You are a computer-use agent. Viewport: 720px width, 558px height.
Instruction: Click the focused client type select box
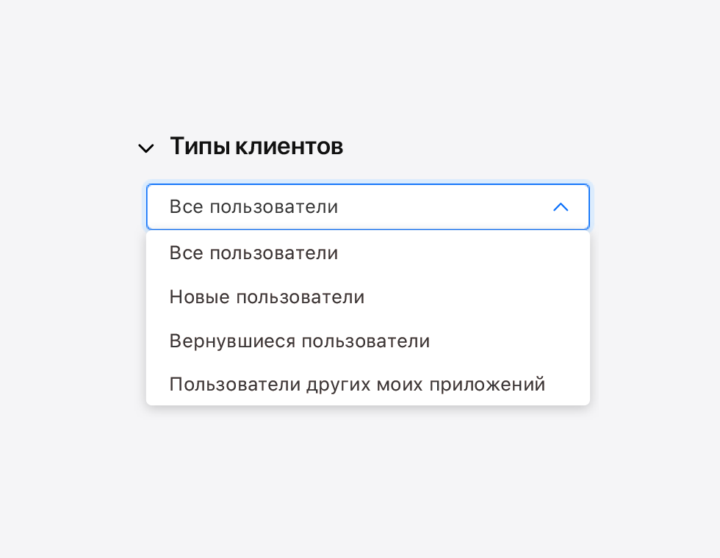[x=353, y=207]
